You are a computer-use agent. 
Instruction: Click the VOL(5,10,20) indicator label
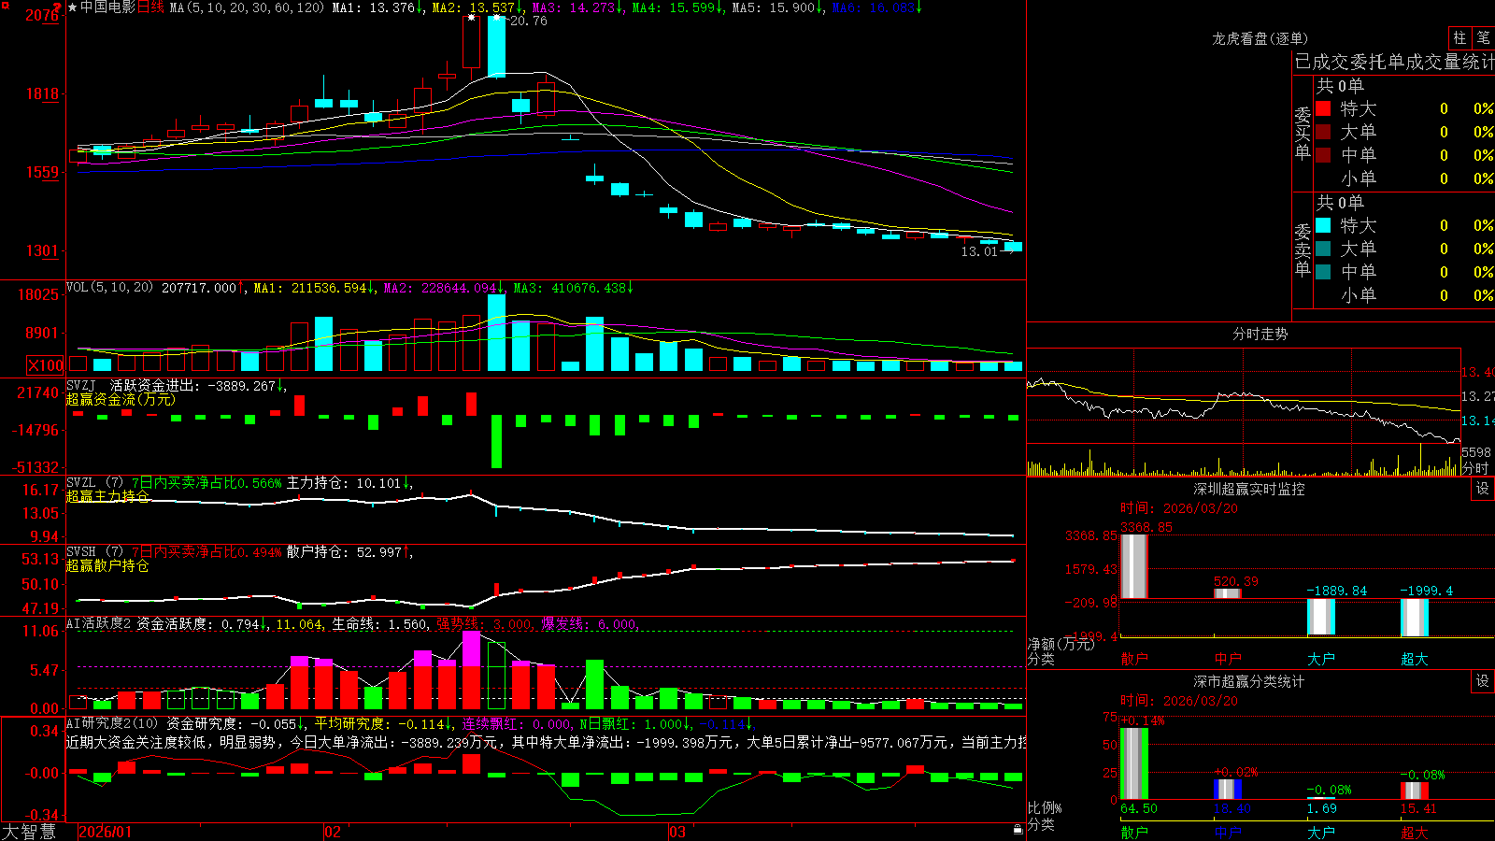(x=109, y=288)
